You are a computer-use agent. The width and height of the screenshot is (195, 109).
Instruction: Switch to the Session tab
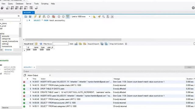point(5,108)
